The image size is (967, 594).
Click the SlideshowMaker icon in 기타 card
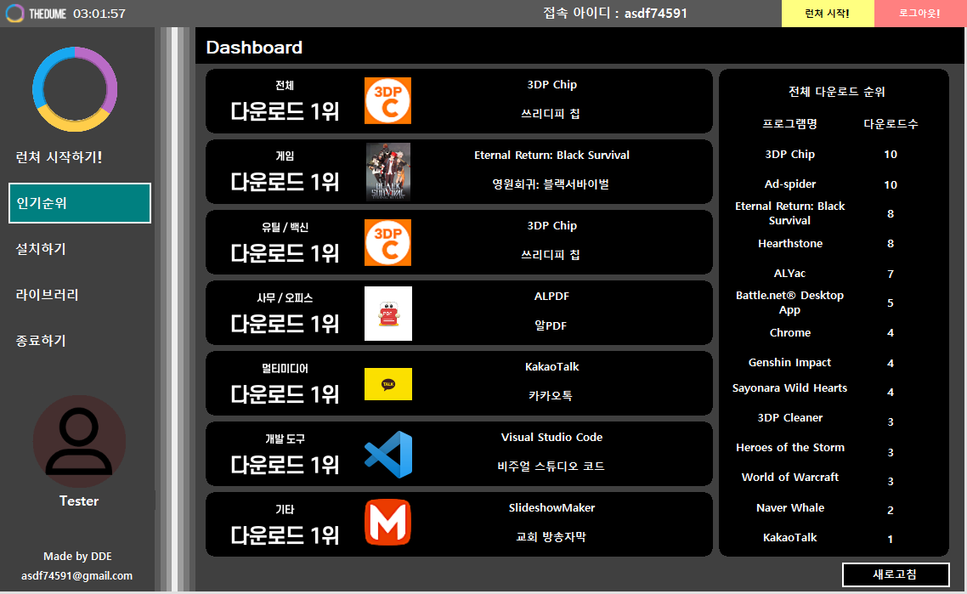(x=387, y=524)
